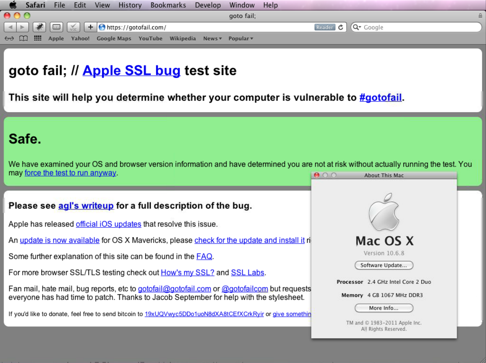This screenshot has width=486, height=363.
Task: Open the History menu
Action: coord(130,5)
